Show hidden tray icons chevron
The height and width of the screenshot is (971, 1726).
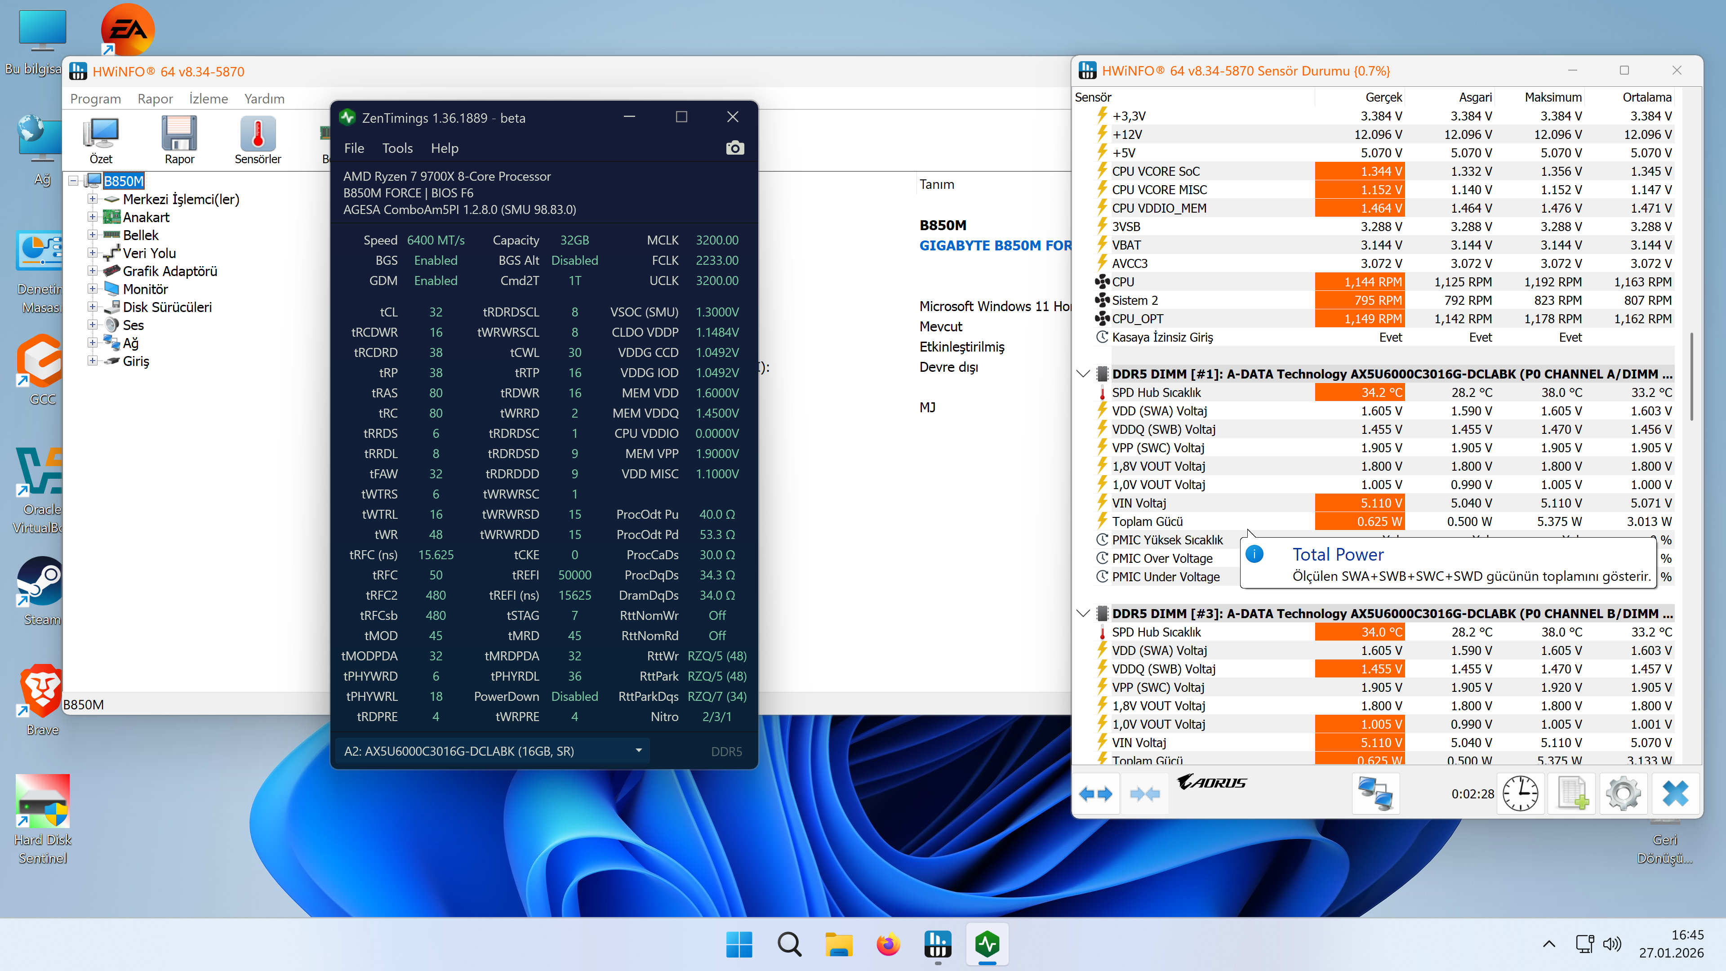pyautogui.click(x=1549, y=944)
